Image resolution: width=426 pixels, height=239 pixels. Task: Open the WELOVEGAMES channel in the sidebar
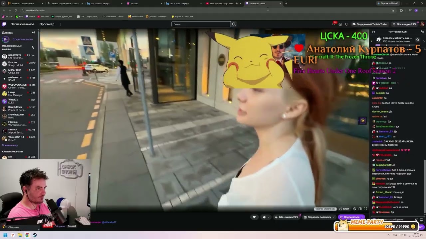(19, 86)
